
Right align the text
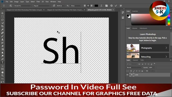pos(91,6)
